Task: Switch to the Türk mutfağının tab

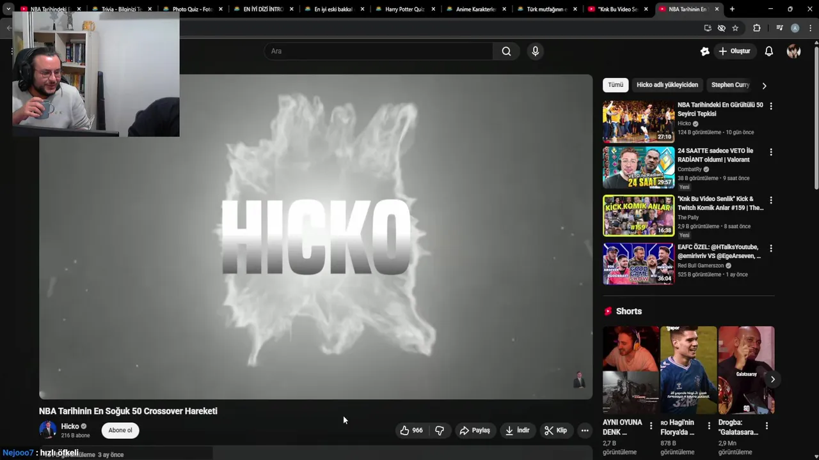Action: [x=546, y=10]
